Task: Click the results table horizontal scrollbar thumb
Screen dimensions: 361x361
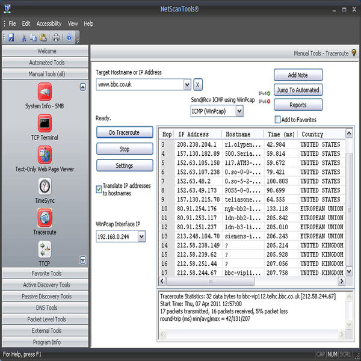Action: point(211,281)
